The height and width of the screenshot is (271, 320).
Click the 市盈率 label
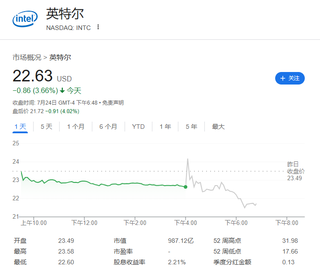[123, 251]
